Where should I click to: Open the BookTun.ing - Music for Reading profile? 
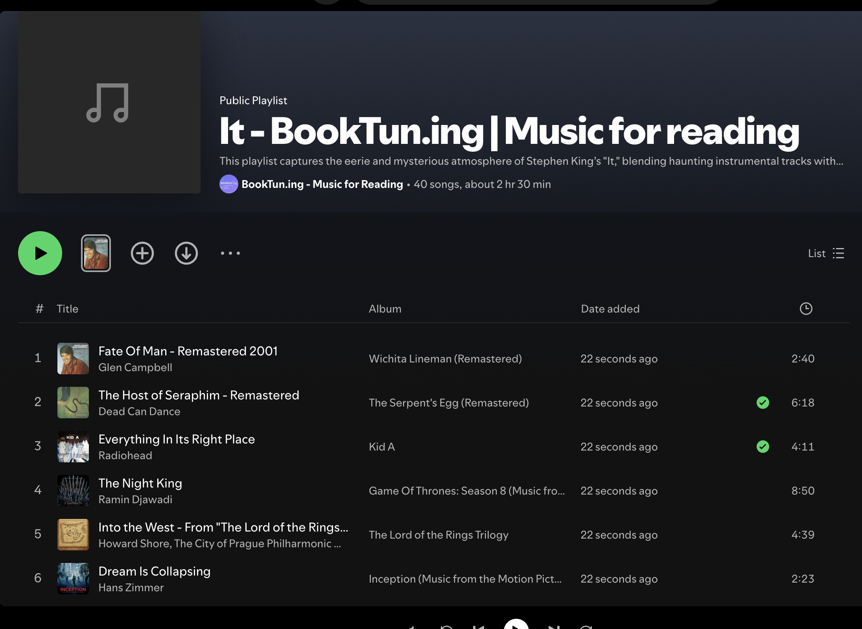[x=322, y=184]
